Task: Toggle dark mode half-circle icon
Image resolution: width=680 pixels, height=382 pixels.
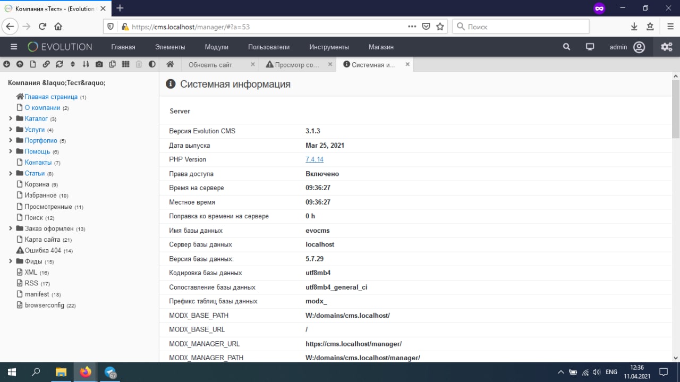Action: (152, 64)
